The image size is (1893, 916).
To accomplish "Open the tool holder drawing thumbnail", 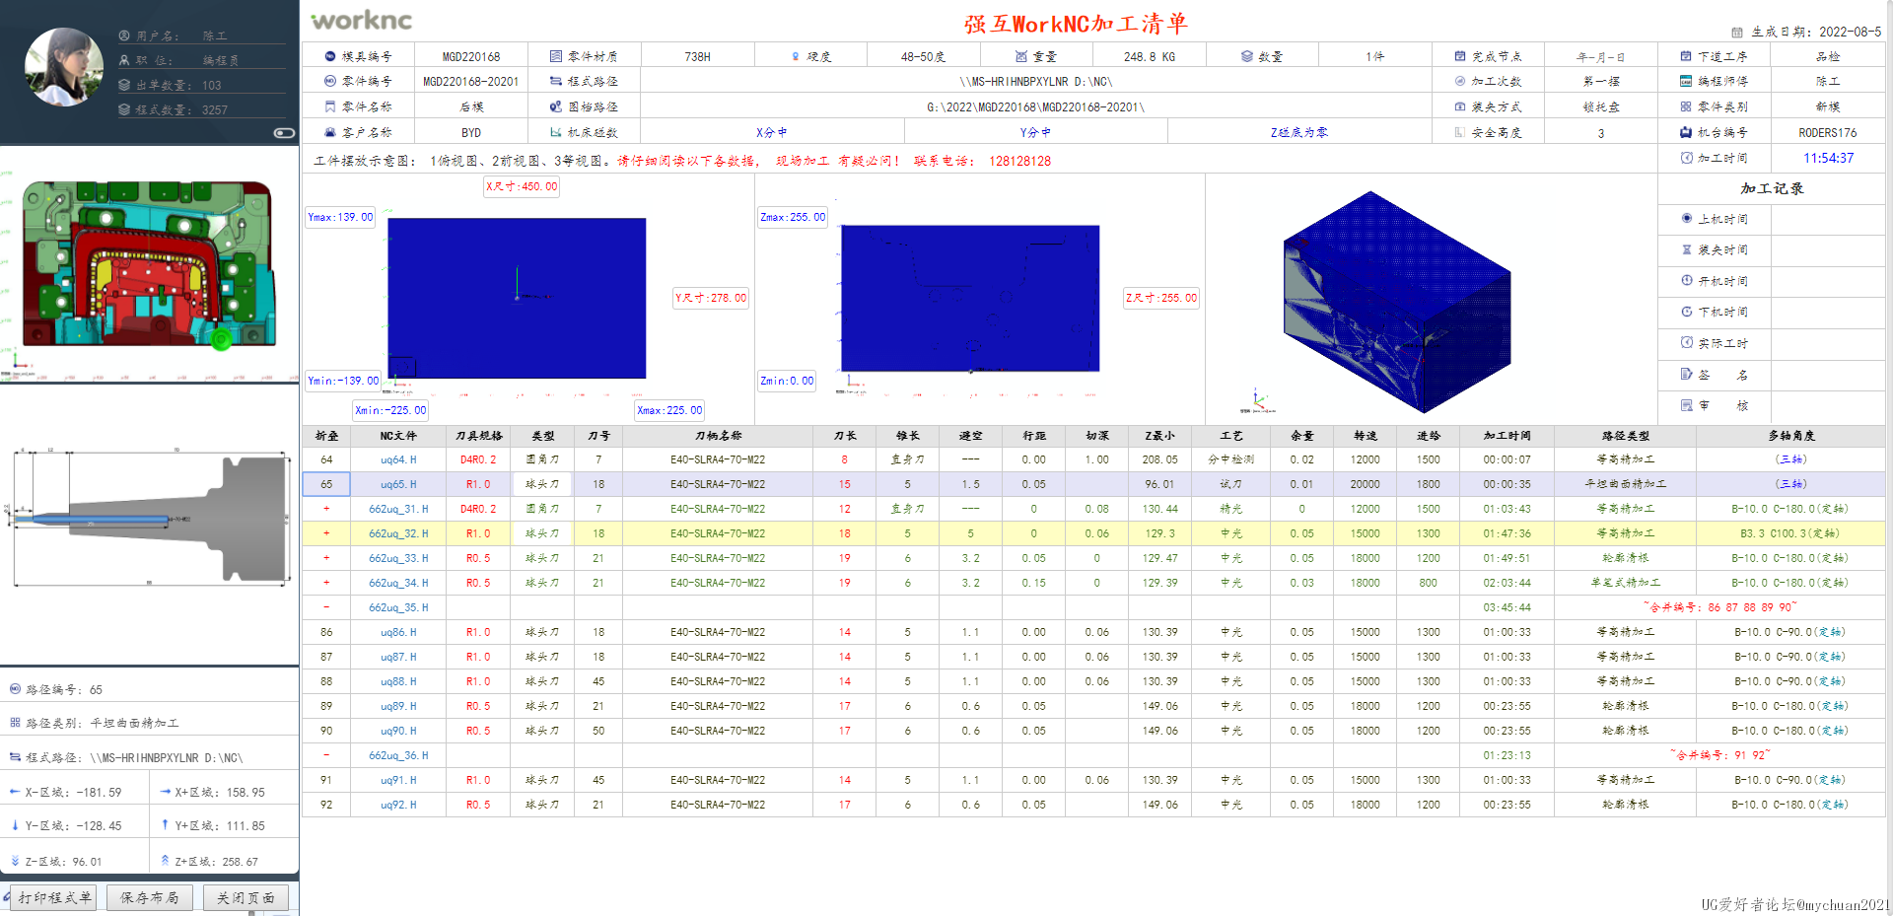I will [x=150, y=519].
